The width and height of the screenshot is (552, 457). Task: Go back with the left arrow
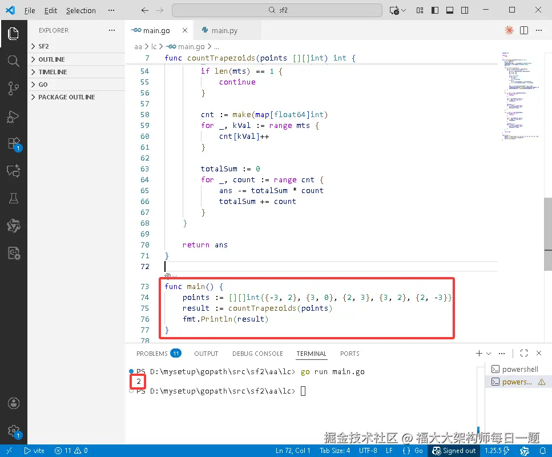144,10
